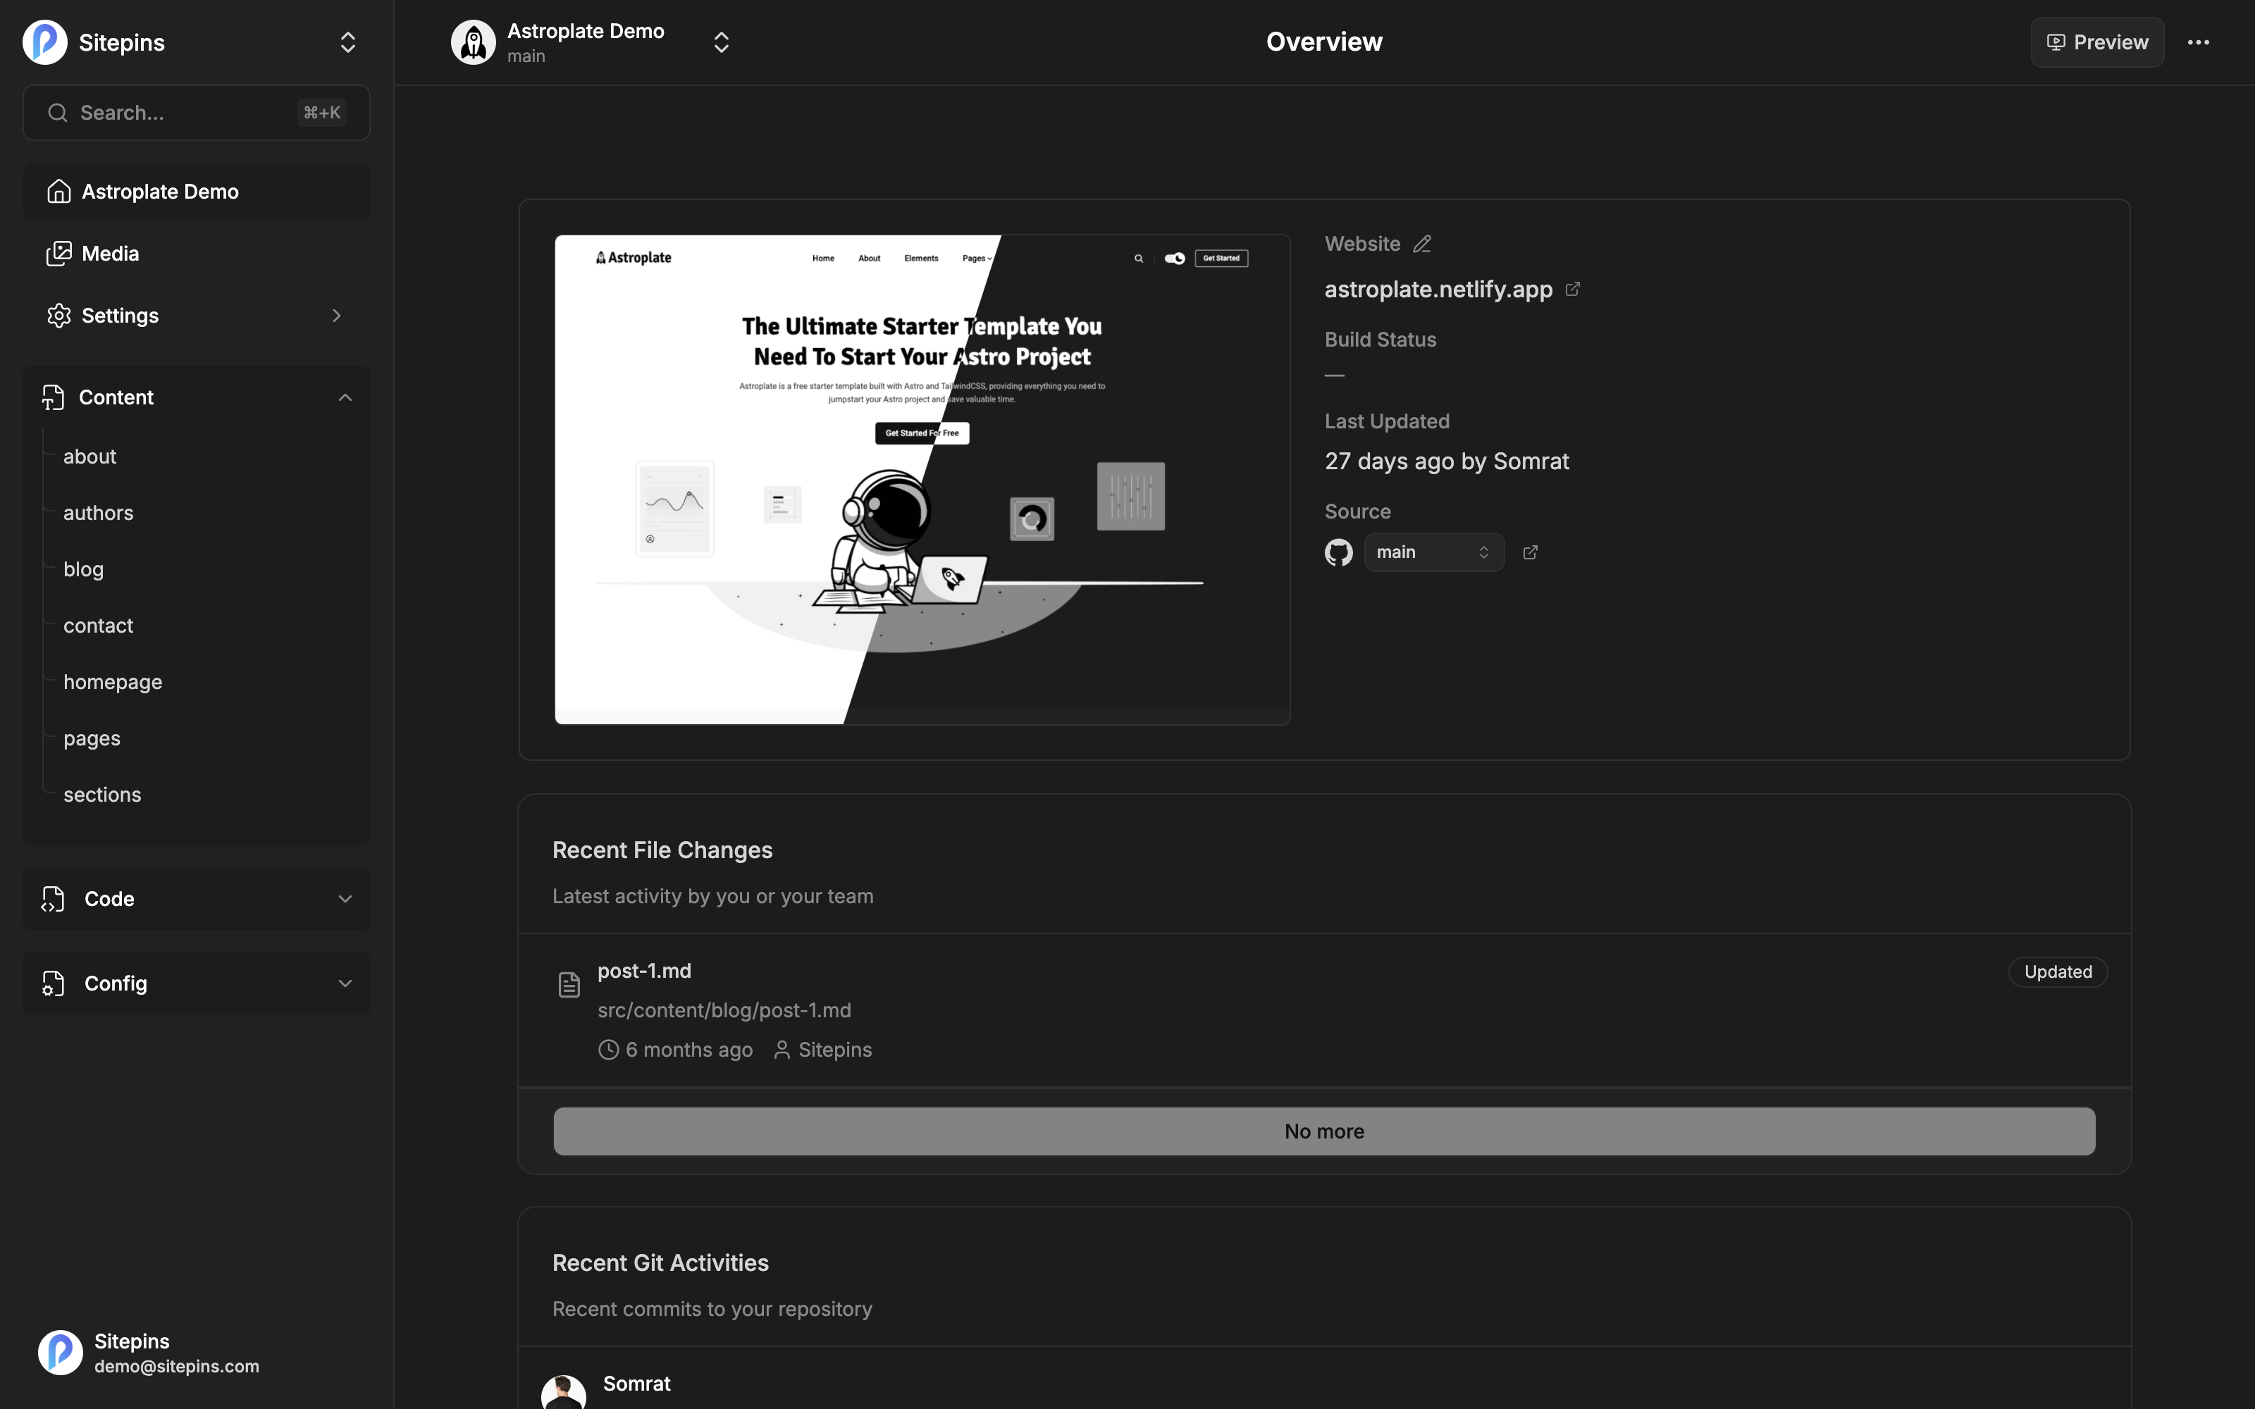Click the person icon next to Sitepins author
This screenshot has height=1409, width=2255.
tap(783, 1050)
